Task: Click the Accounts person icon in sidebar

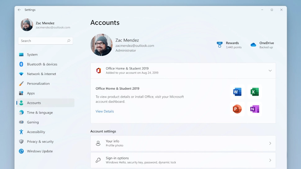Action: click(21, 103)
